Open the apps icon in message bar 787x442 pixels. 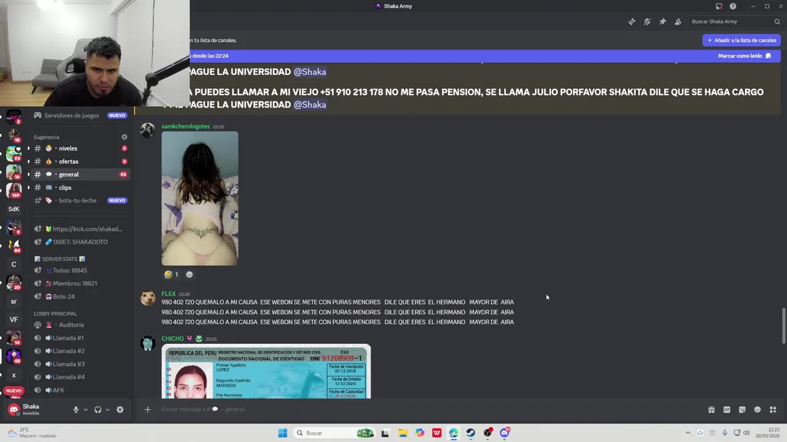coord(773,409)
